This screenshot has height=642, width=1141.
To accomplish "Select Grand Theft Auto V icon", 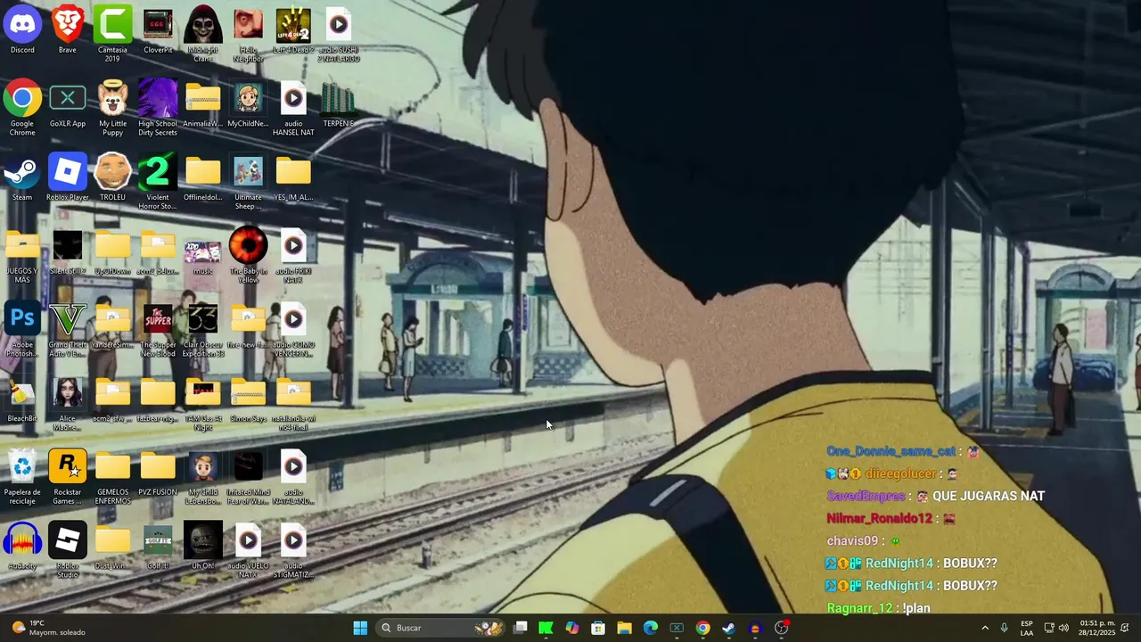I will click(x=68, y=329).
